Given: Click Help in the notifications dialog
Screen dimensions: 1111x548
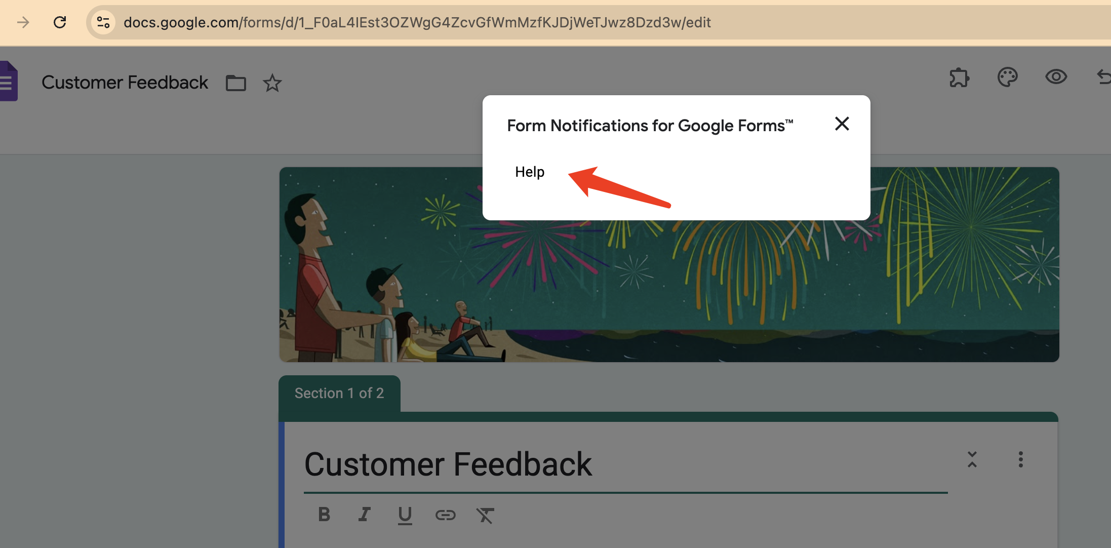Looking at the screenshot, I should [530, 172].
